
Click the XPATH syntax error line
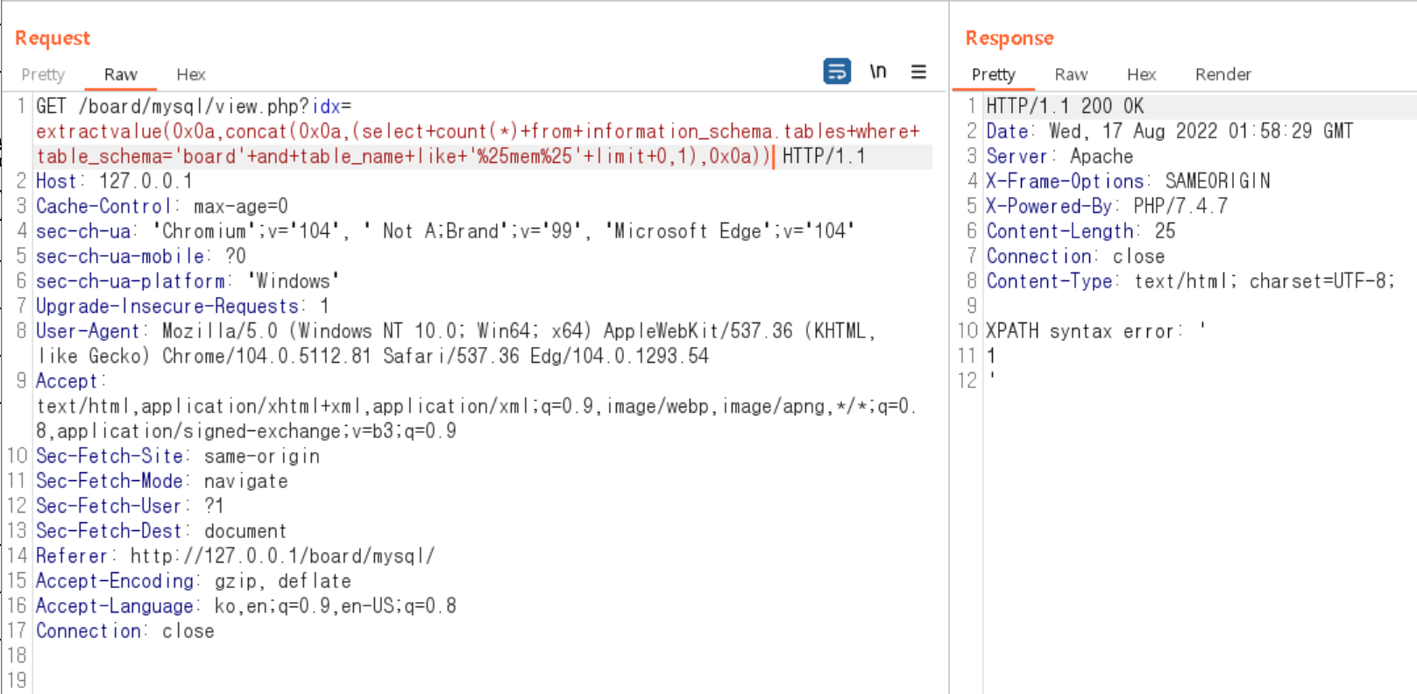tap(1095, 331)
